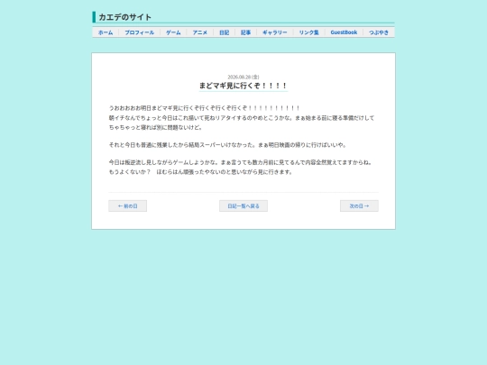Click the date 2026.08.28 (金)
Image resolution: width=487 pixels, height=365 pixels.
click(243, 77)
